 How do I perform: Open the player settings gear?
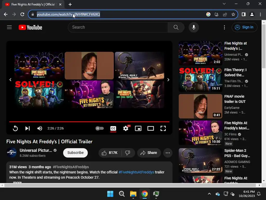point(126,128)
